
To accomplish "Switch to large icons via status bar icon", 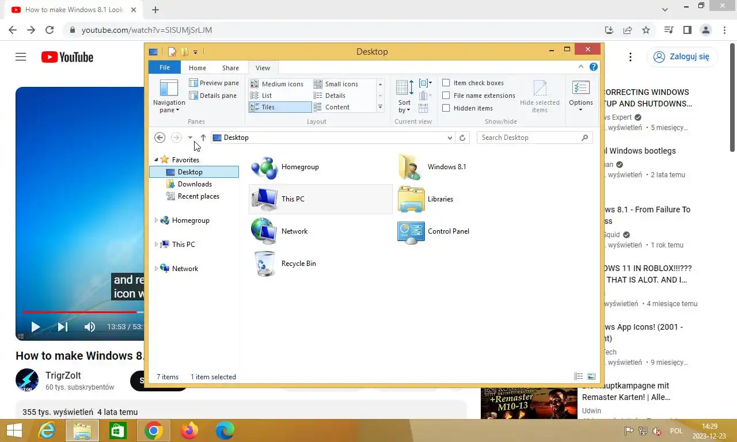I will [591, 376].
